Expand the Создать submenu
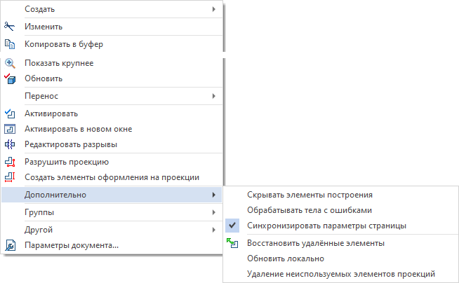Image resolution: width=459 pixels, height=283 pixels. (x=213, y=10)
